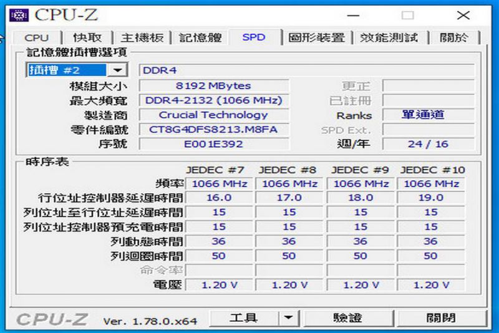Click the JEDEC #7 列動態時間 value 36
Screen dimensions: 499x333
point(220,241)
